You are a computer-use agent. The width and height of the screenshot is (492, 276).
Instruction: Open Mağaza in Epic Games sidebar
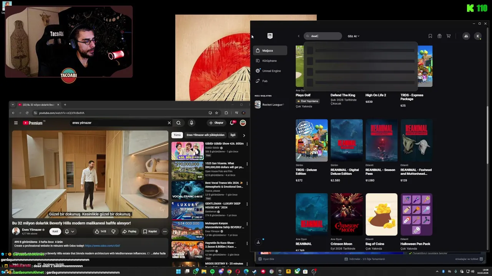pos(270,51)
